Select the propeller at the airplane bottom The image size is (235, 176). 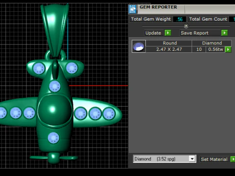point(54,158)
